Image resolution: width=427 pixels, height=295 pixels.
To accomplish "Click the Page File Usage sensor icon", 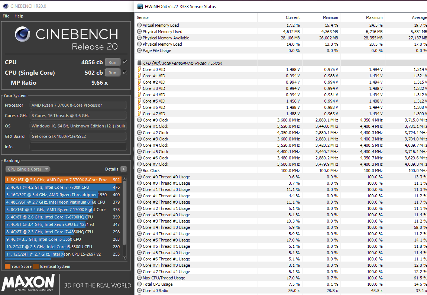I will click(139, 51).
